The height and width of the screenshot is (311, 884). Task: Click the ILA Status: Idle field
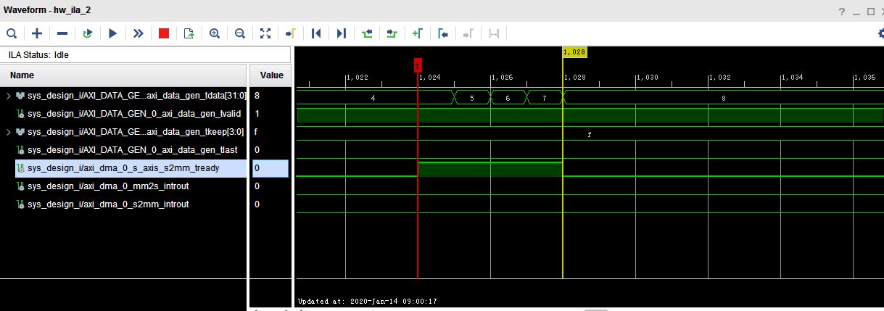click(145, 55)
